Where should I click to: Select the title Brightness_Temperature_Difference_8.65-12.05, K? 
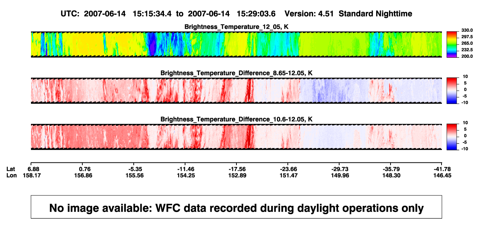tap(236, 73)
